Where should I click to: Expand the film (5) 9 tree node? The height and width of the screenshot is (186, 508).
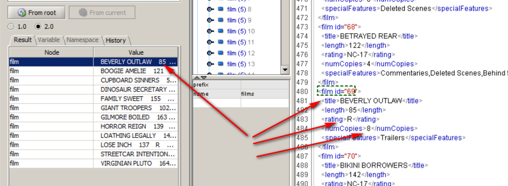click(x=210, y=20)
